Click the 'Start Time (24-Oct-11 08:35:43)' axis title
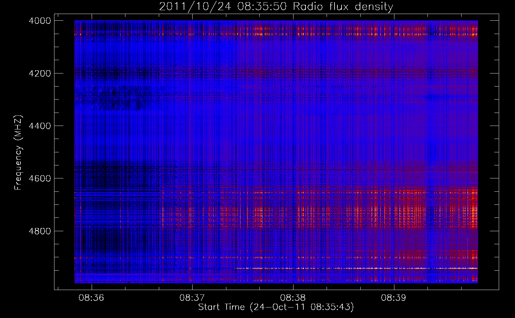Image resolution: width=515 pixels, height=318 pixels. (x=276, y=307)
